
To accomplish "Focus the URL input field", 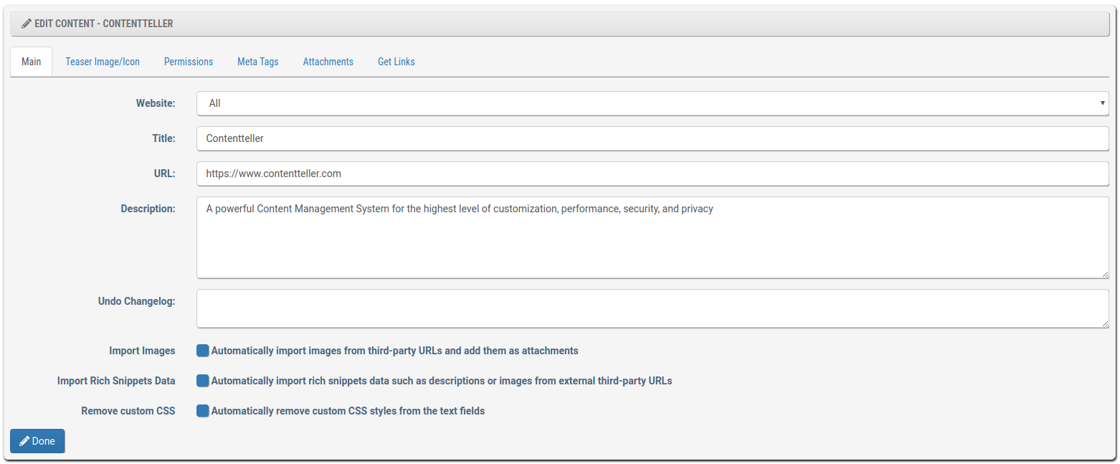I will pos(652,174).
